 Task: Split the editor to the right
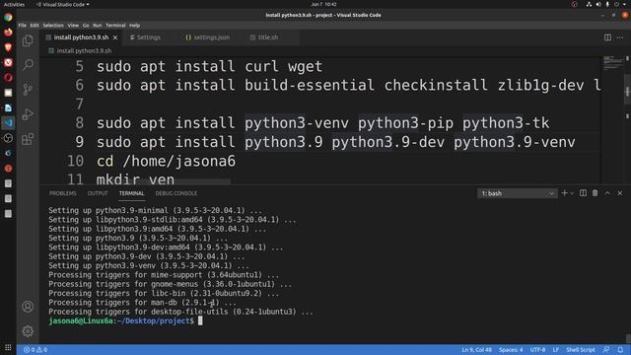607,37
